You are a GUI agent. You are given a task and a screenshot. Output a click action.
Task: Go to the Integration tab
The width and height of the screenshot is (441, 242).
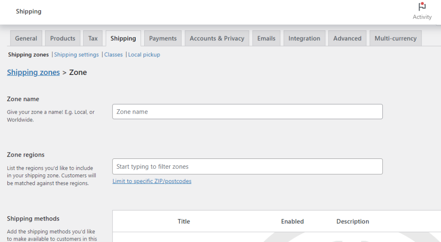tap(304, 38)
